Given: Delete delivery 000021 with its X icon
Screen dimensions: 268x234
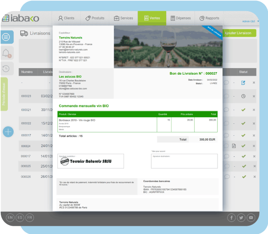Looking at the screenshot, I should [x=254, y=110].
